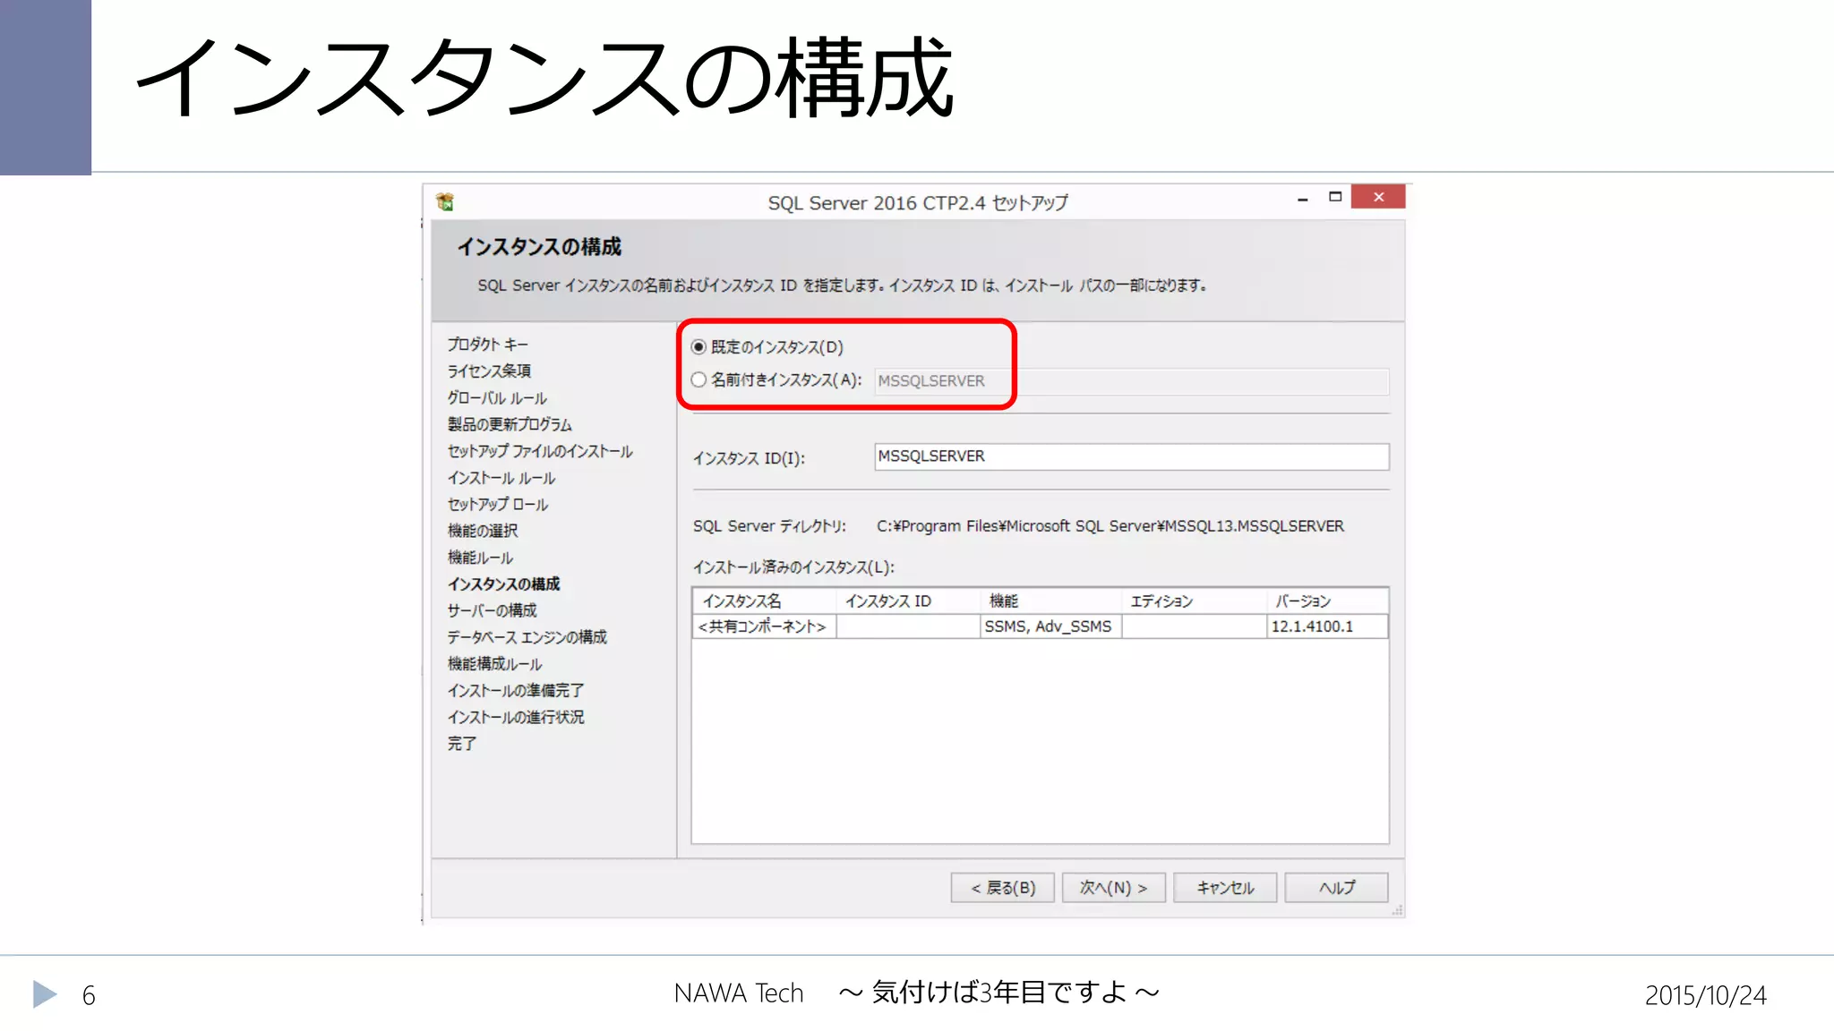Click the SQL Server setup title bar icon
The image size is (1834, 1031).
445,201
